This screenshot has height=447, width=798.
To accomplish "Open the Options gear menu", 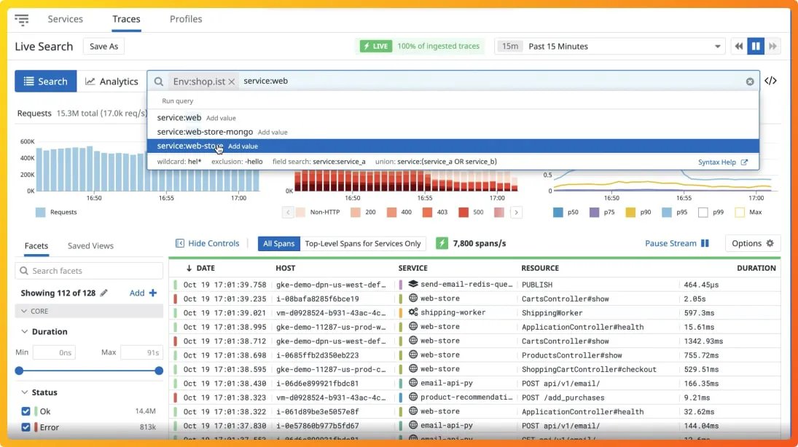I will point(752,243).
